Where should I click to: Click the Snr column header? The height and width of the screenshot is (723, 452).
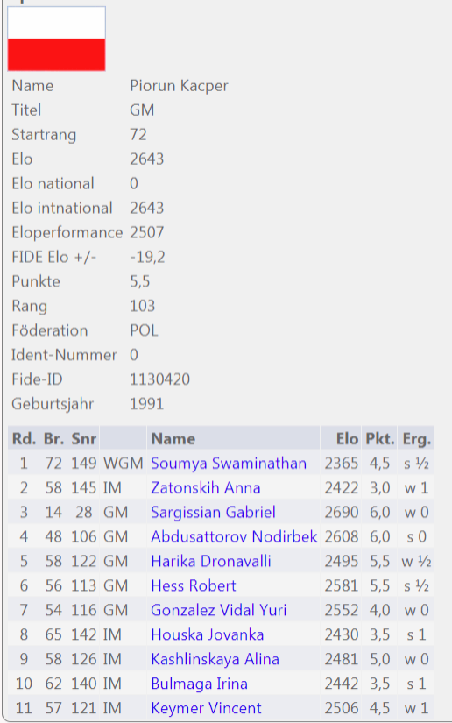tap(83, 438)
